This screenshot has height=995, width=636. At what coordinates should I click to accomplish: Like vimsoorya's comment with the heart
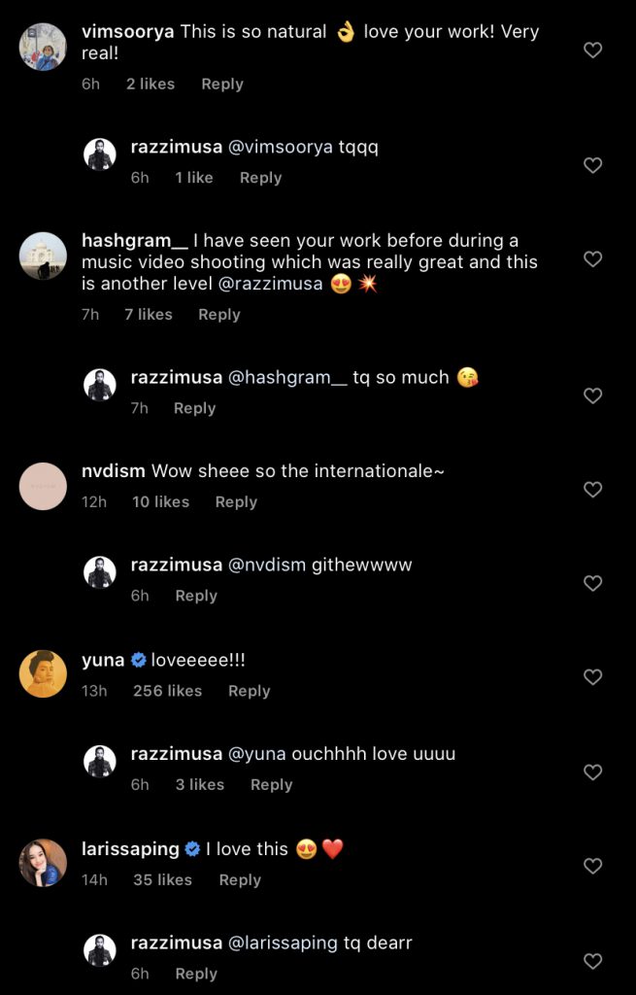pos(592,51)
